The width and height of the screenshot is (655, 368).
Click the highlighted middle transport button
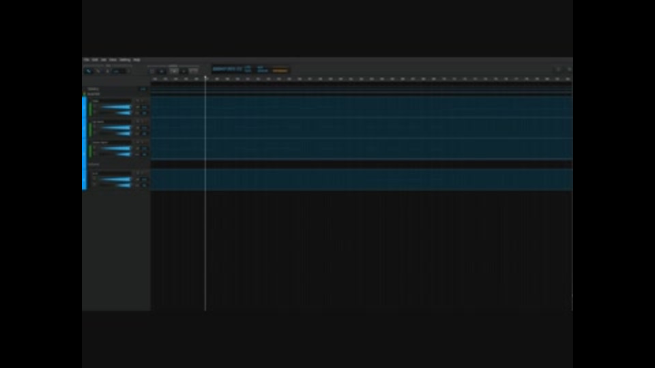(x=174, y=72)
